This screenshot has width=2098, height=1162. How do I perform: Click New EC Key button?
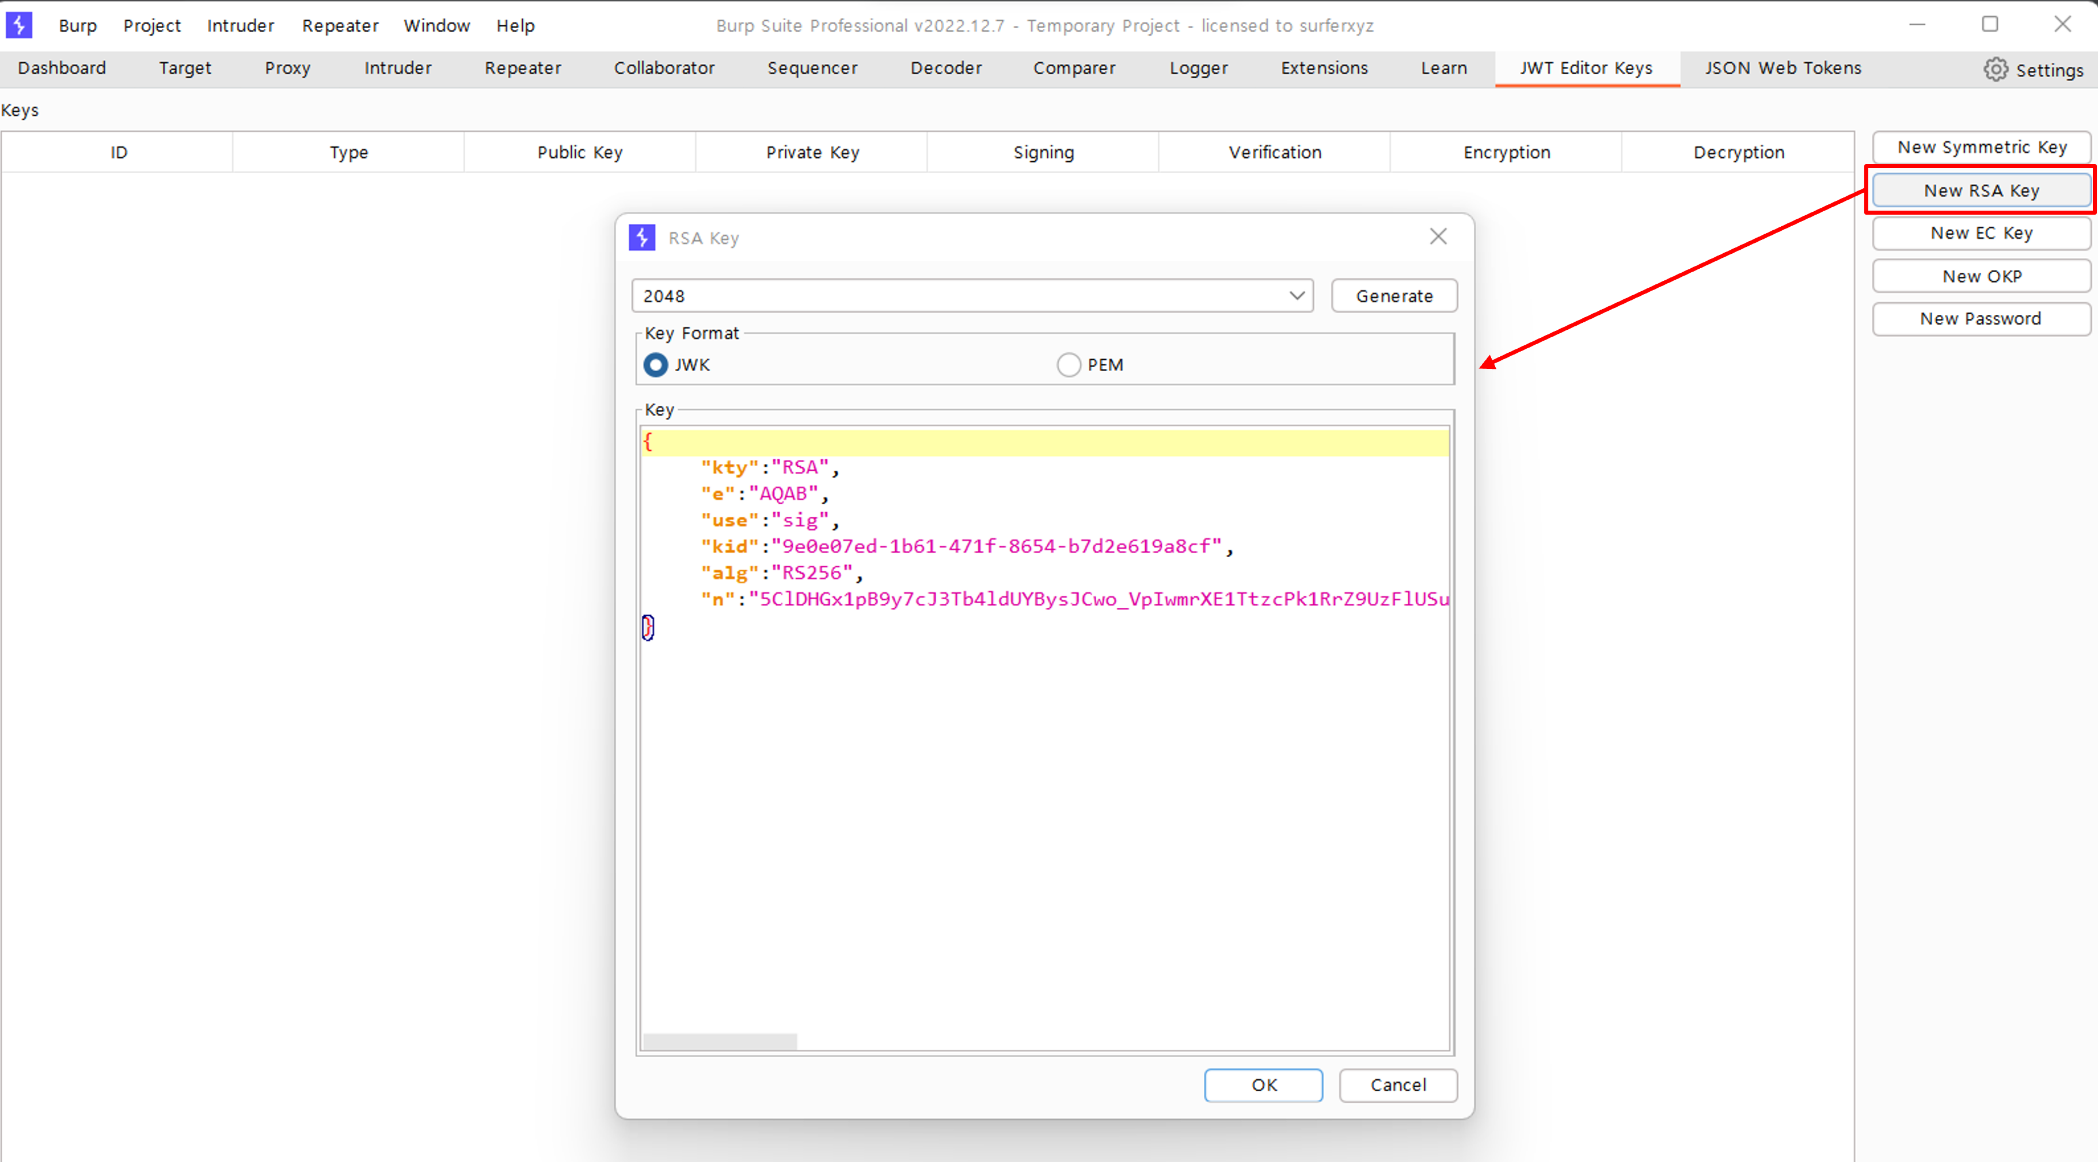[1982, 233]
